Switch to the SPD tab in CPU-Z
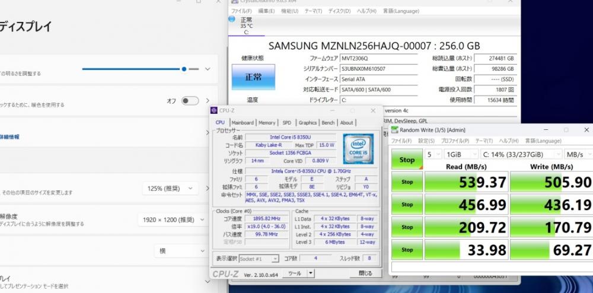 [x=287, y=123]
